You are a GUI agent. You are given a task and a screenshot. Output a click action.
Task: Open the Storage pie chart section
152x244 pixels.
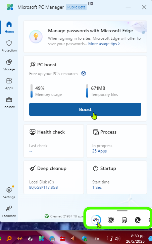point(9,65)
